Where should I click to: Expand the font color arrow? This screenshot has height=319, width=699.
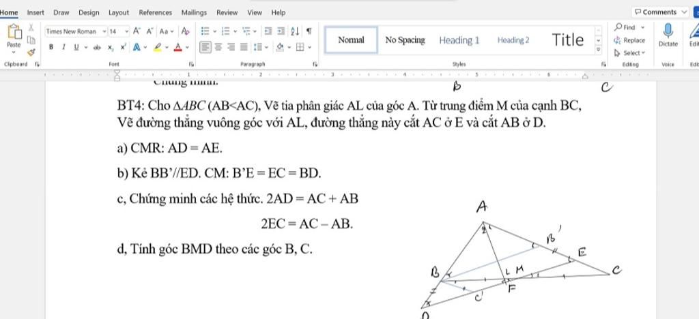[x=187, y=47]
